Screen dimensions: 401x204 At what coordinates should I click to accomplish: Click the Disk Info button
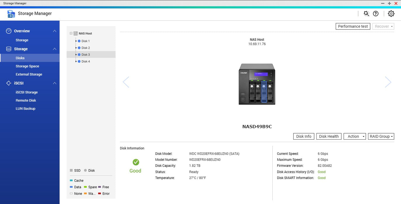(x=304, y=136)
